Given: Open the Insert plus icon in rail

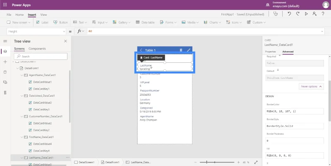Looking at the screenshot, I should click(x=5, y=62).
